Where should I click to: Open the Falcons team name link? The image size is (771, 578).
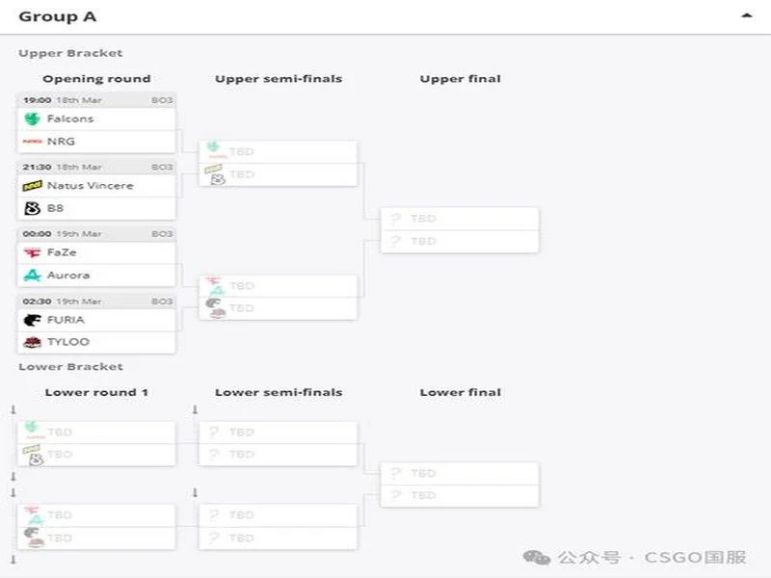point(70,118)
